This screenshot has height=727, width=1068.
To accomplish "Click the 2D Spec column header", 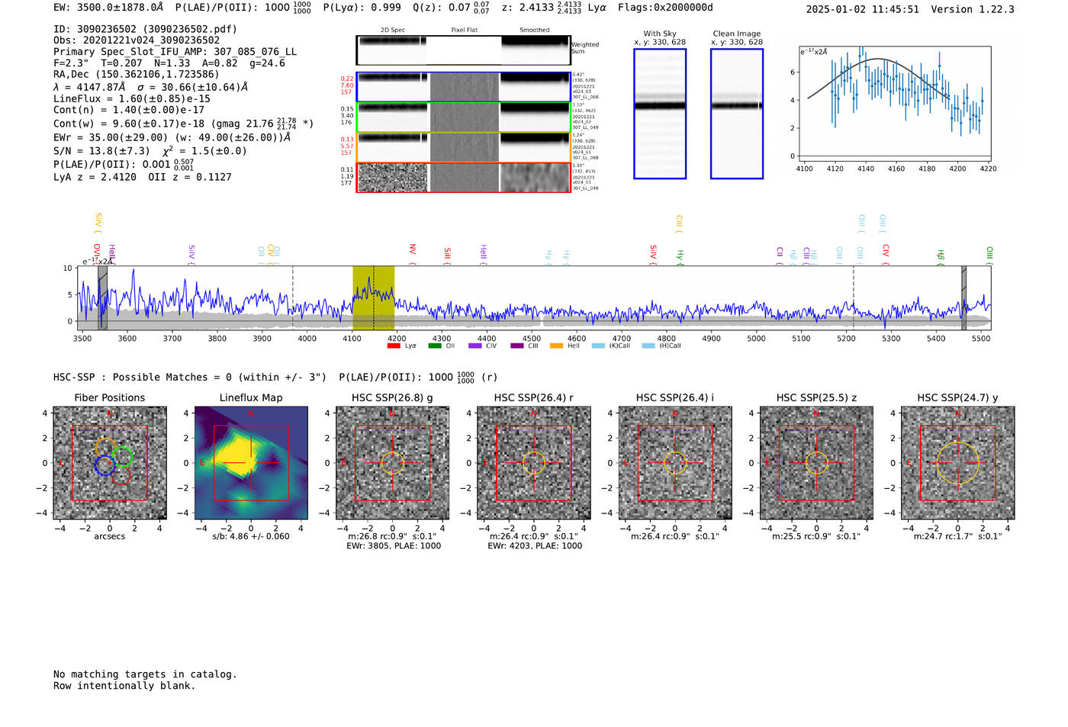I will point(393,30).
